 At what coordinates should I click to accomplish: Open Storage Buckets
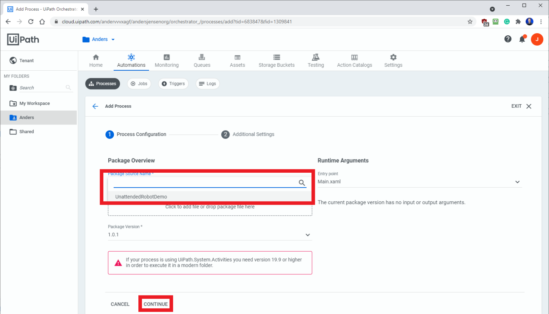click(276, 61)
